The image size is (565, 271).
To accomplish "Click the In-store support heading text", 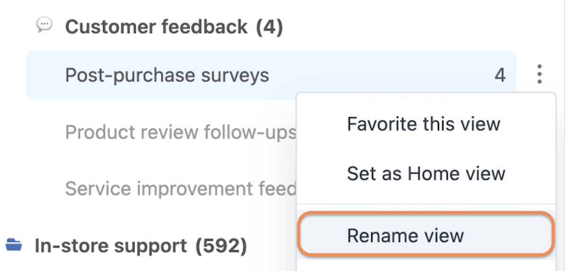I will click(x=111, y=246).
